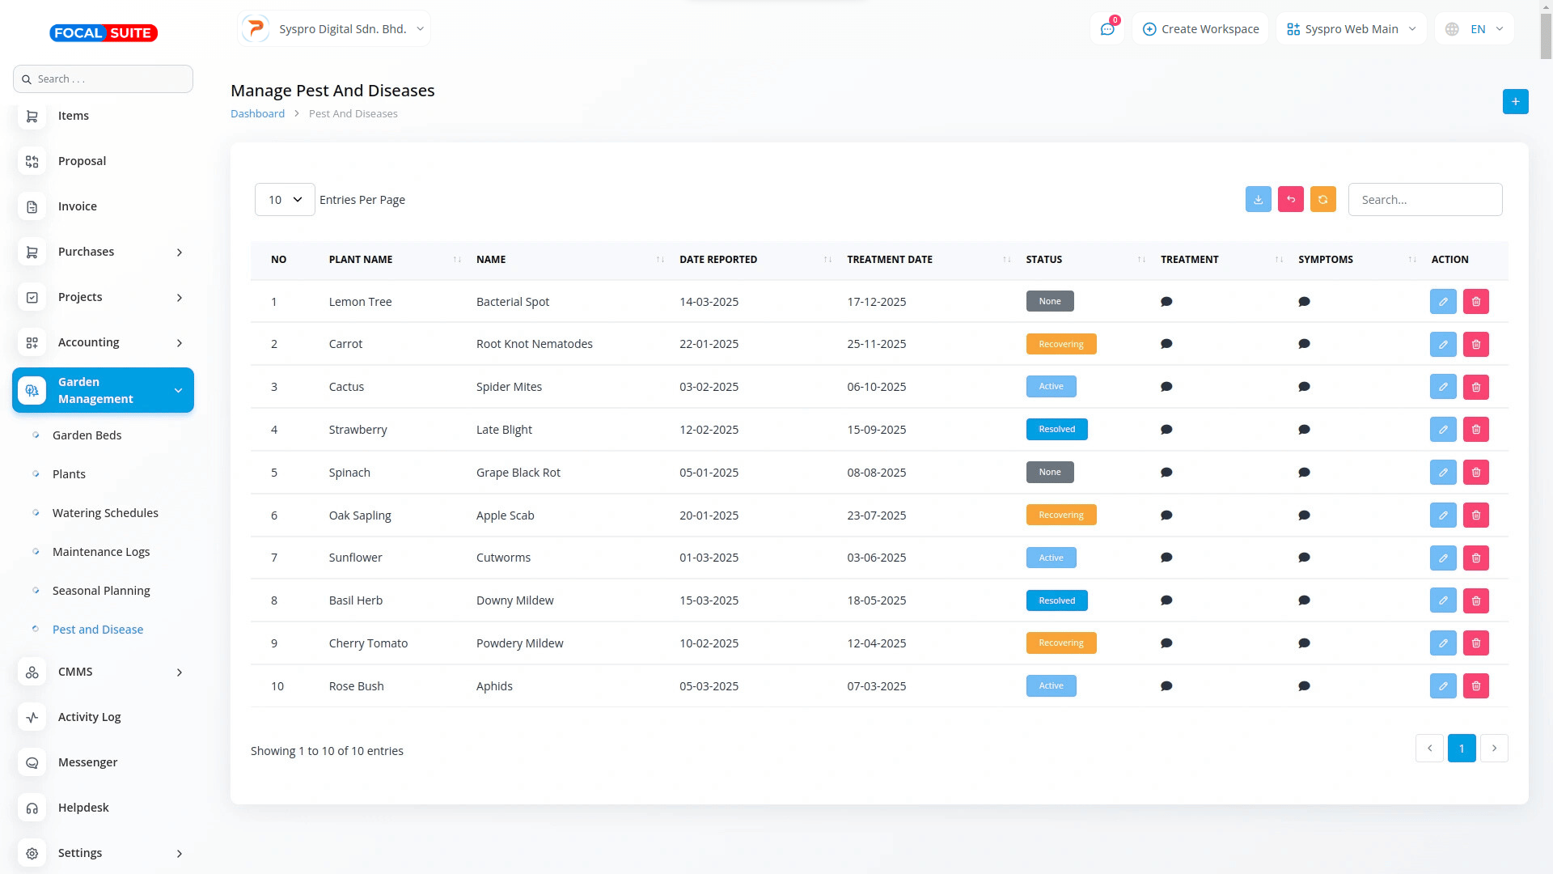Click Dashboard breadcrumb link
Image resolution: width=1553 pixels, height=874 pixels.
click(257, 113)
